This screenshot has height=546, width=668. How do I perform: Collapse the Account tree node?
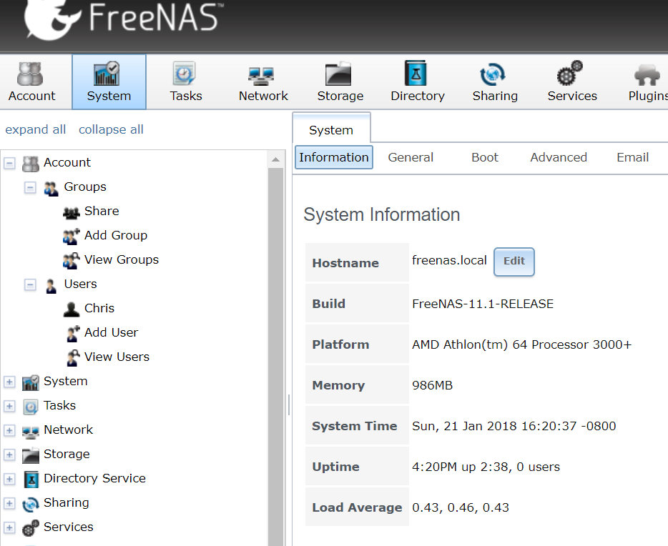9,163
